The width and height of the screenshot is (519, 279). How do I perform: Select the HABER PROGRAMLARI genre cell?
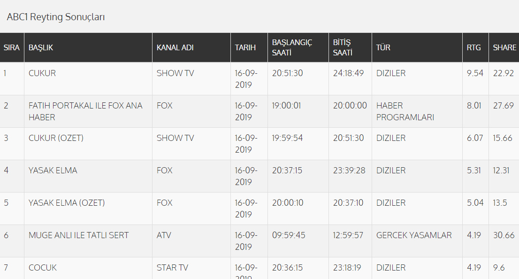[x=405, y=111]
